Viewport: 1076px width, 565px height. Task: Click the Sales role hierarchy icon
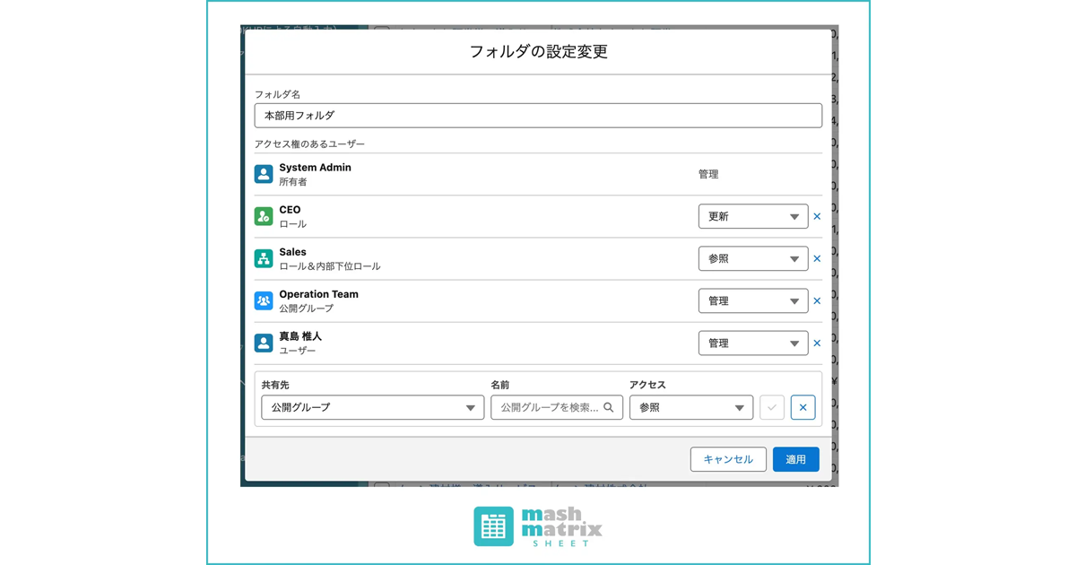(x=263, y=258)
